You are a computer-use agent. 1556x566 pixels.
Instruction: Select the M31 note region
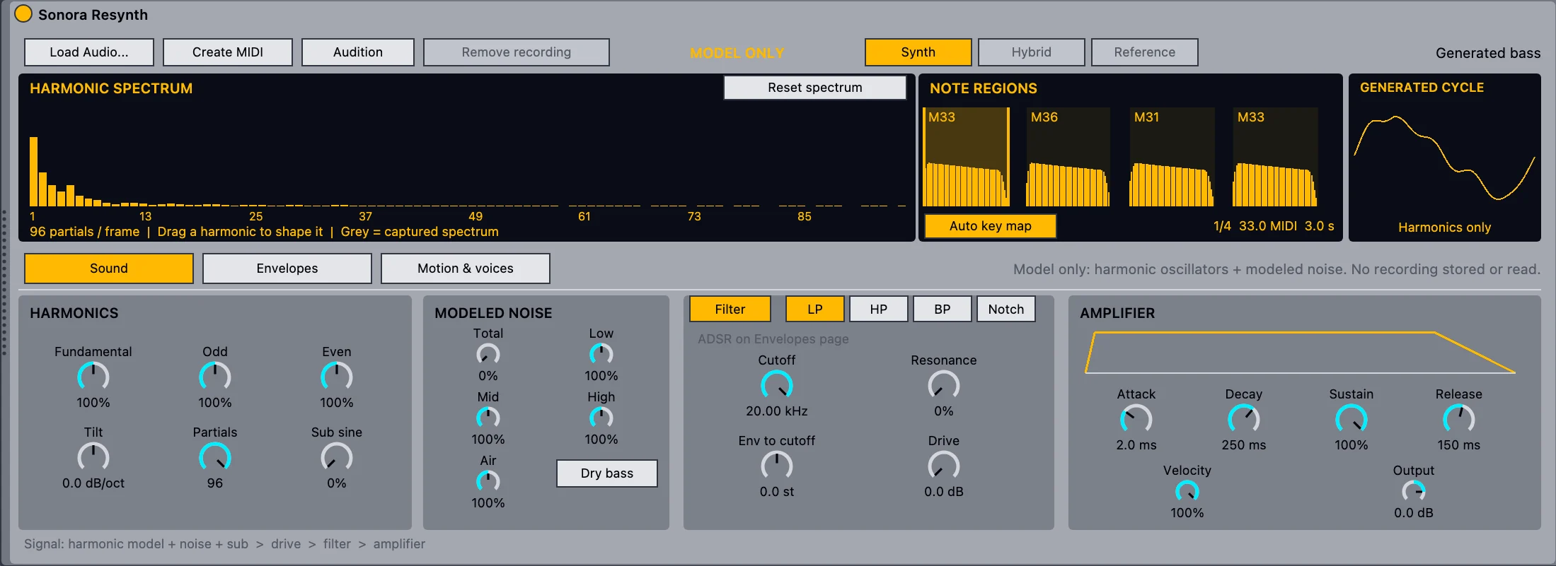point(1172,157)
